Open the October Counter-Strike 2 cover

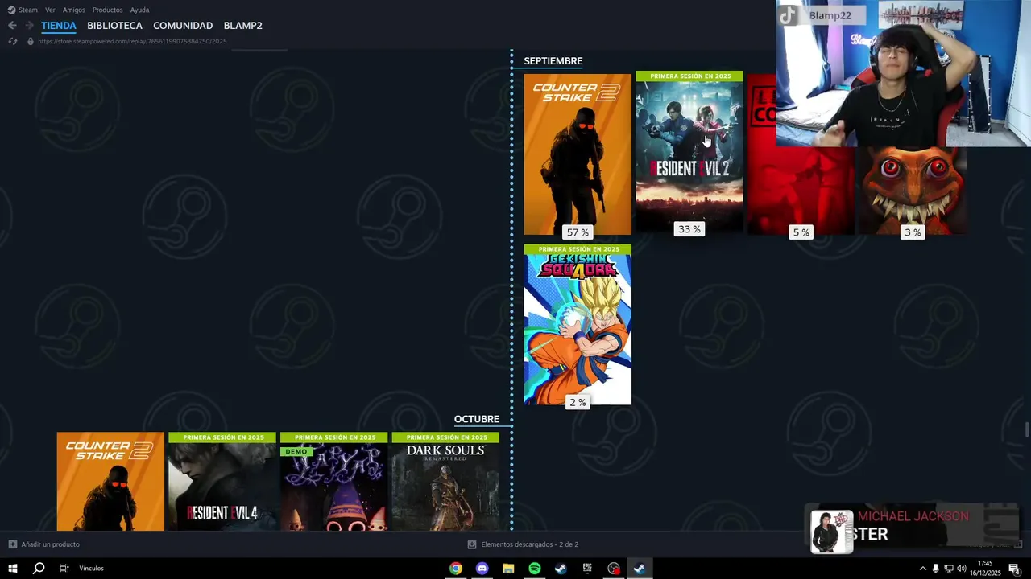110,482
